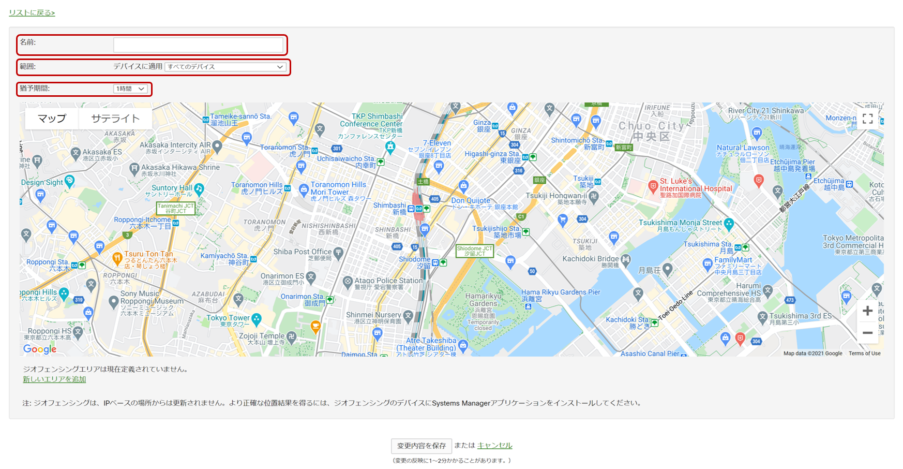The width and height of the screenshot is (903, 469).
Task: Click the Tsukijishijo Sta. label
Action: point(496,231)
